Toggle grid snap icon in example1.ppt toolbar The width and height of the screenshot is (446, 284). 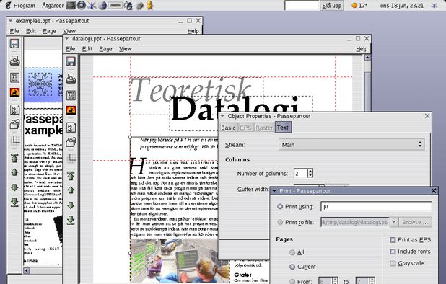pyautogui.click(x=15, y=141)
